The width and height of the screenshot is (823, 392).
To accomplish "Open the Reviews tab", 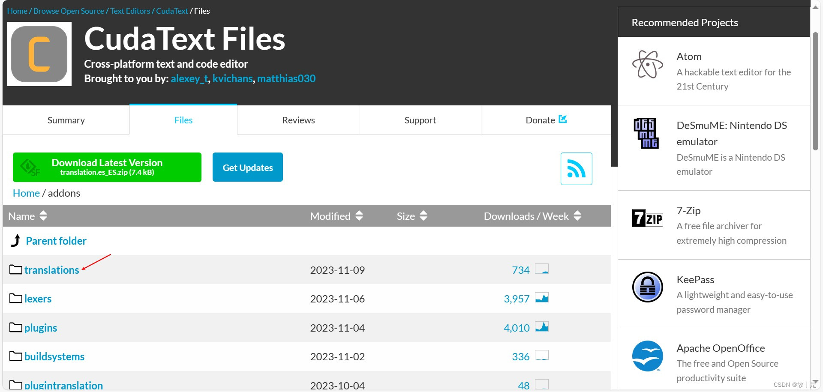I will tap(298, 120).
